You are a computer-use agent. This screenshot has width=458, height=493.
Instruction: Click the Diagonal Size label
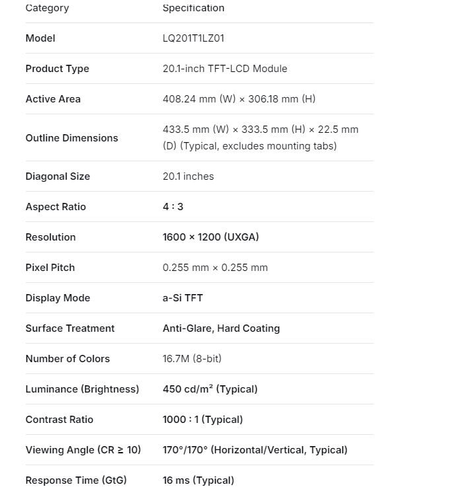coord(57,176)
